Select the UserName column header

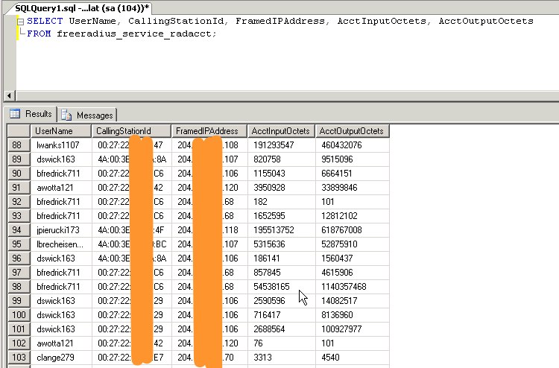pyautogui.click(x=61, y=131)
